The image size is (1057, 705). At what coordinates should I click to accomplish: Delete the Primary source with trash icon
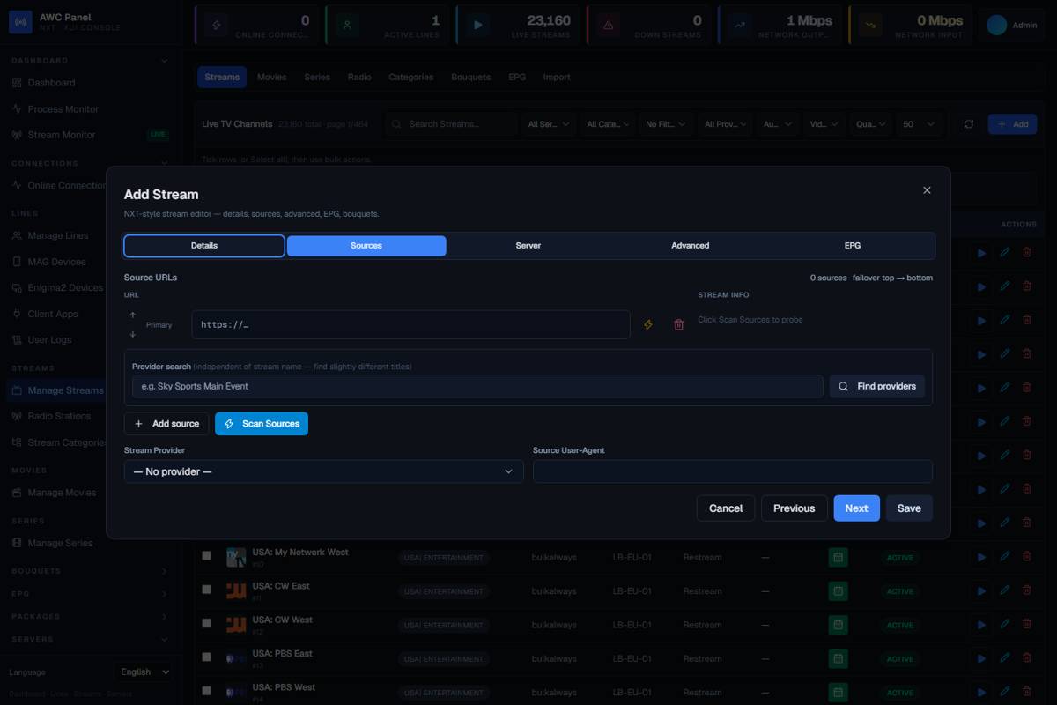click(x=678, y=325)
